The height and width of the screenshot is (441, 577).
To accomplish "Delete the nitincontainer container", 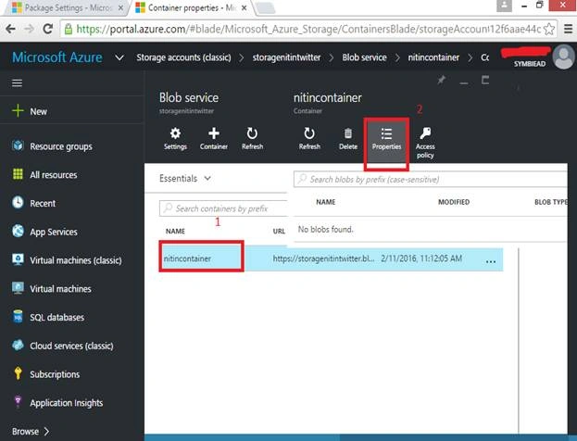I will click(347, 138).
